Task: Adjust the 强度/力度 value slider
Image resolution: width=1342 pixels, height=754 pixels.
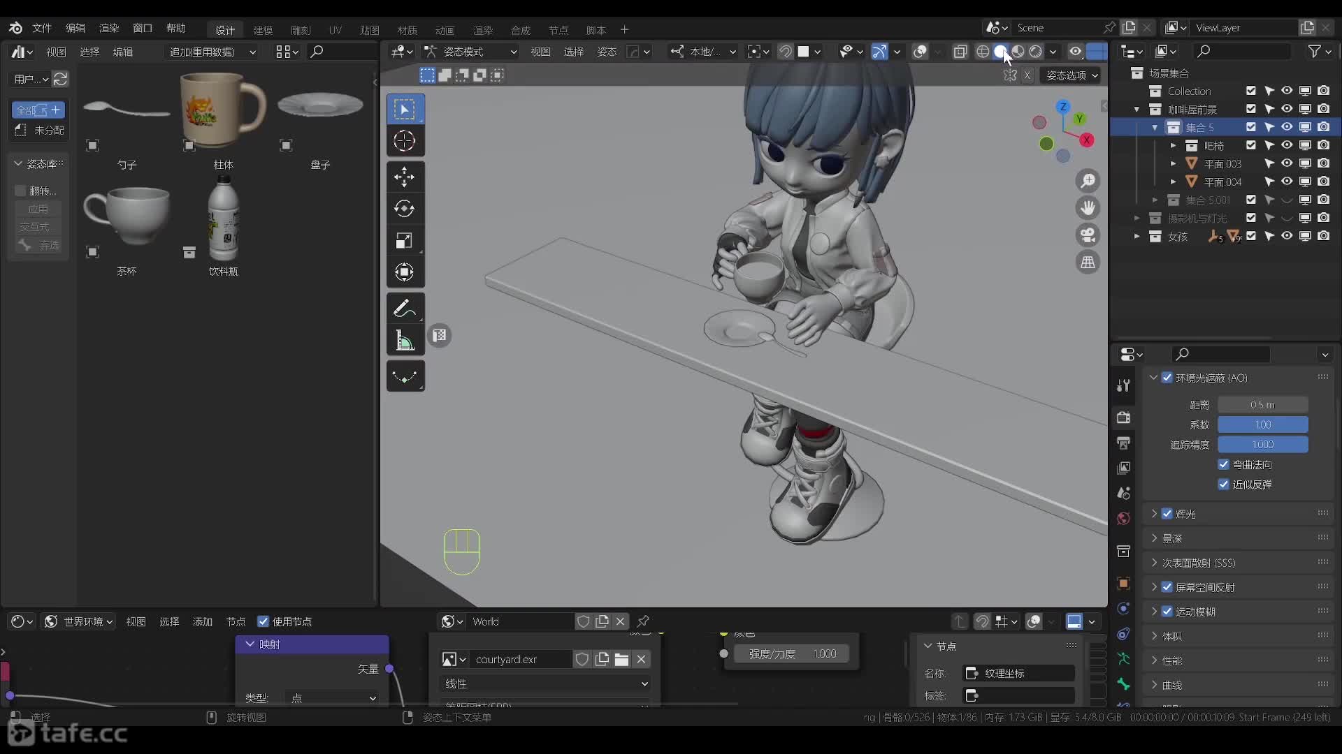Action: pos(792,653)
